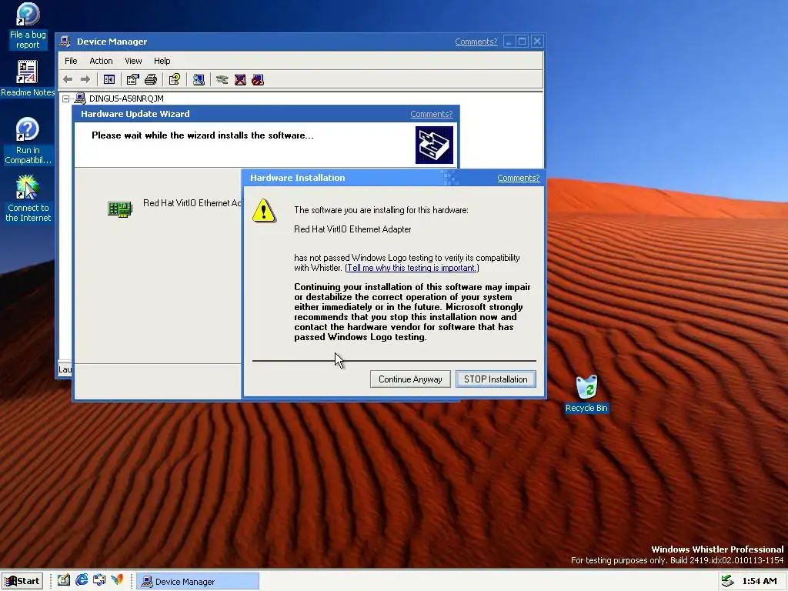Click the Scan for hardware changes icon

[199, 79]
